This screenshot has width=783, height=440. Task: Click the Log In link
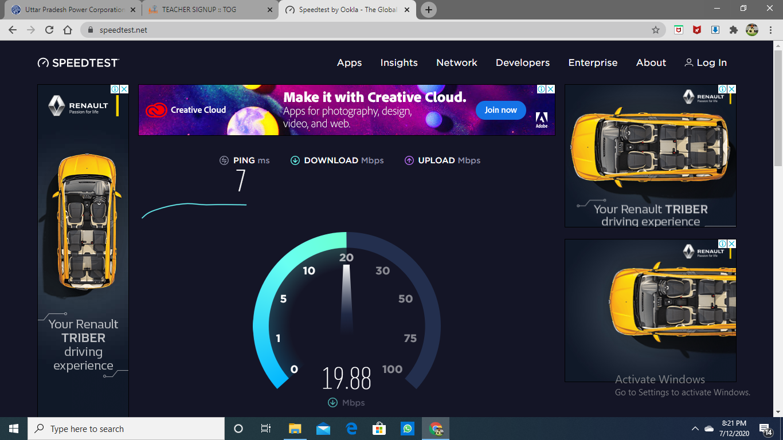(706, 63)
